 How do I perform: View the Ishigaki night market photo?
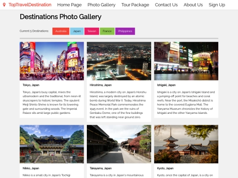[186, 61]
